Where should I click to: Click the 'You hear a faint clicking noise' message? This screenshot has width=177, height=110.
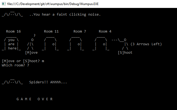[65, 15]
